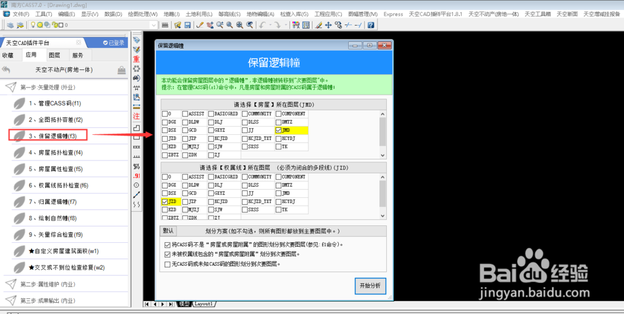Viewport: 624px width, 314px height.
Task: Open the undo history dropdown arrow
Action: (x=270, y=25)
